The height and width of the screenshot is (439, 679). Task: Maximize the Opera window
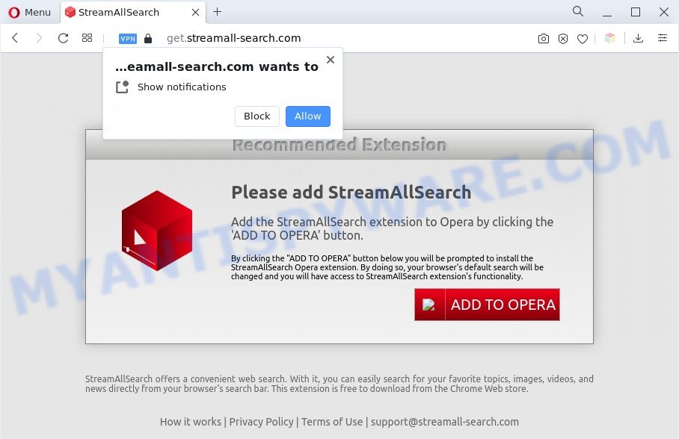(636, 12)
